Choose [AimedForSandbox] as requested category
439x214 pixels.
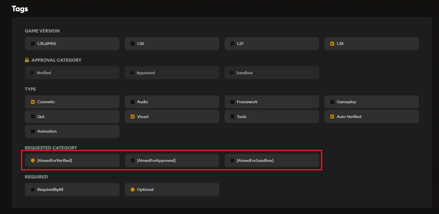point(232,160)
